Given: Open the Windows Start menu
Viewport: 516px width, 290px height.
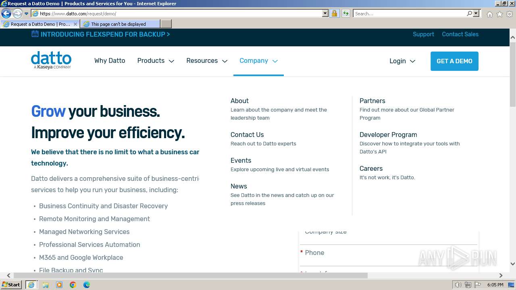Looking at the screenshot, I should (x=11, y=284).
